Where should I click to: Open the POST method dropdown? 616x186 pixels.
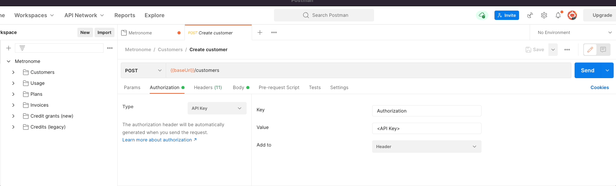[143, 70]
